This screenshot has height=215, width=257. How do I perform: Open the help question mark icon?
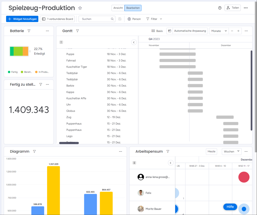point(220,8)
